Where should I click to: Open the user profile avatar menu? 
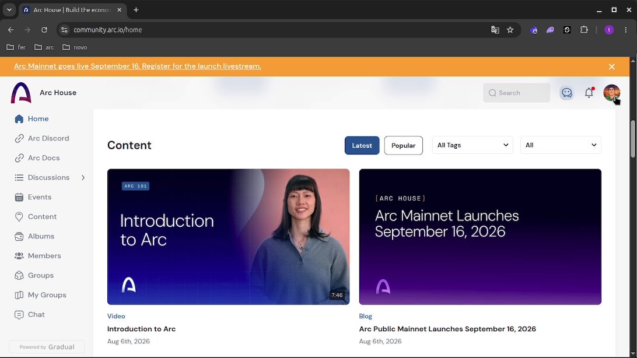611,93
